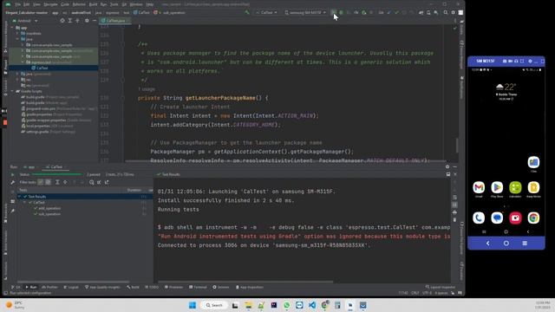Click the Make Project hammer icon

click(x=247, y=12)
